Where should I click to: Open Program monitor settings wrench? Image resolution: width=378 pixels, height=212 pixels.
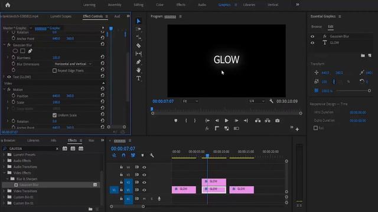click(271, 101)
